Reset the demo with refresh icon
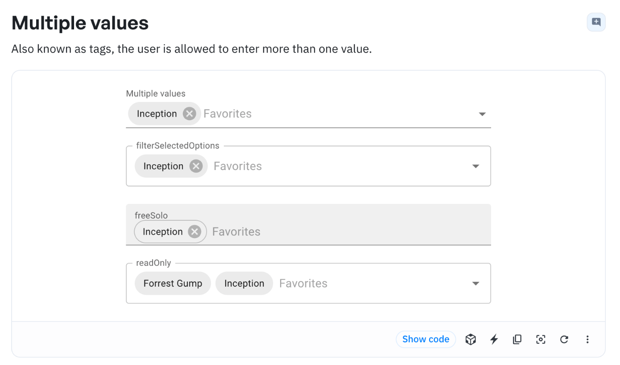620x365 pixels. point(564,339)
